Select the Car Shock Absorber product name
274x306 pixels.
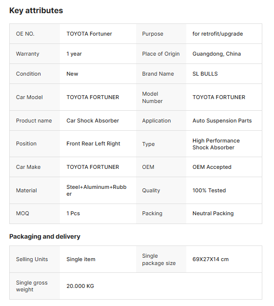pos(93,121)
